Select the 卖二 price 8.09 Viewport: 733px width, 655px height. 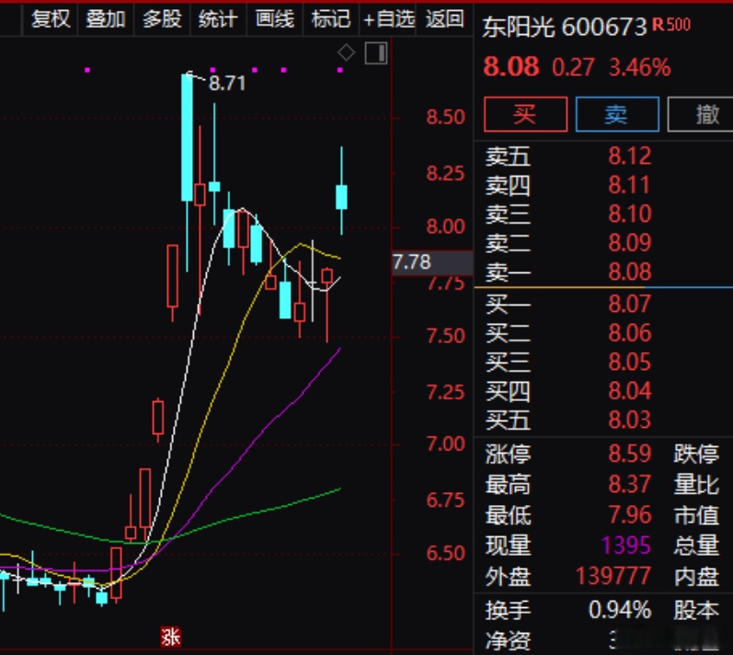coord(630,243)
